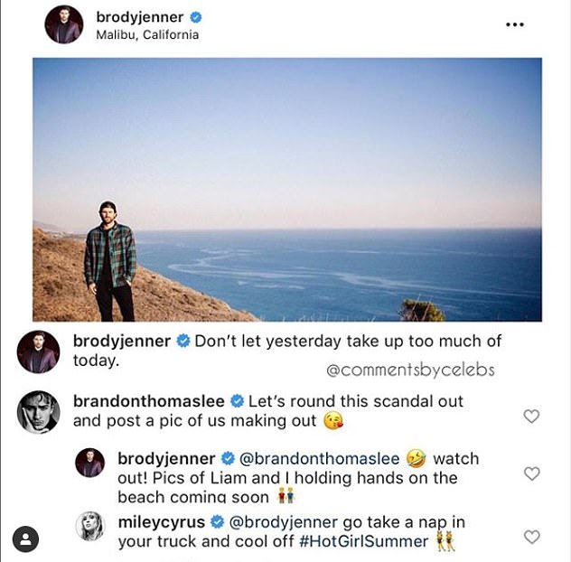Click the avatar next to the post caption
Screen dimensions: 571x562
pyautogui.click(x=38, y=351)
